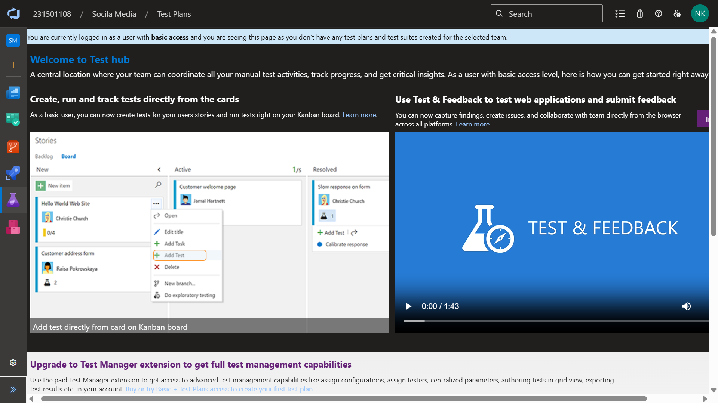
Task: Open Overview dashboard icon in sidebar
Action: 13,93
